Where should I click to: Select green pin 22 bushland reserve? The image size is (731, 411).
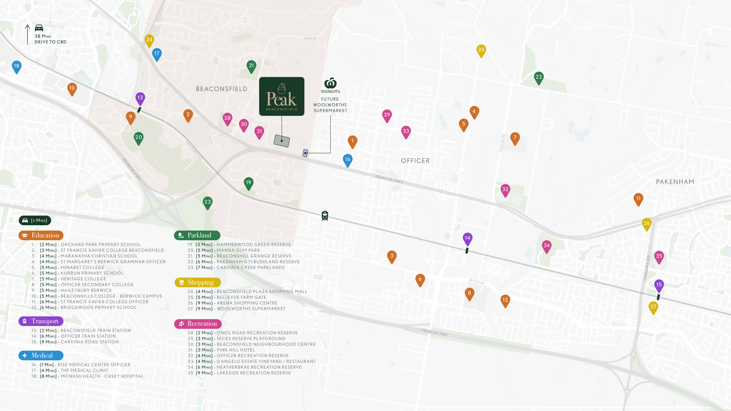[539, 78]
